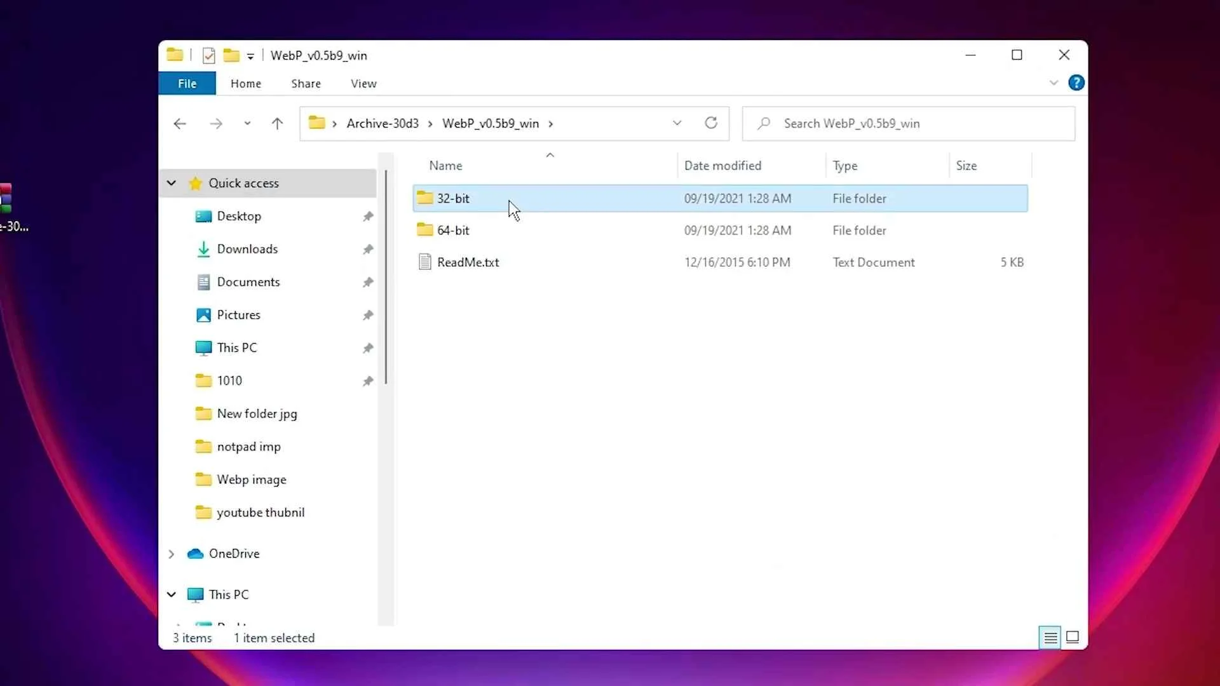Select the ReadMe.txt file
This screenshot has width=1220, height=686.
tap(720, 262)
